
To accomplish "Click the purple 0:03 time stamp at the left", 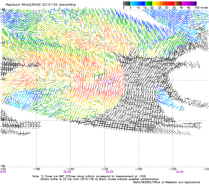I will click(x=3, y=172).
